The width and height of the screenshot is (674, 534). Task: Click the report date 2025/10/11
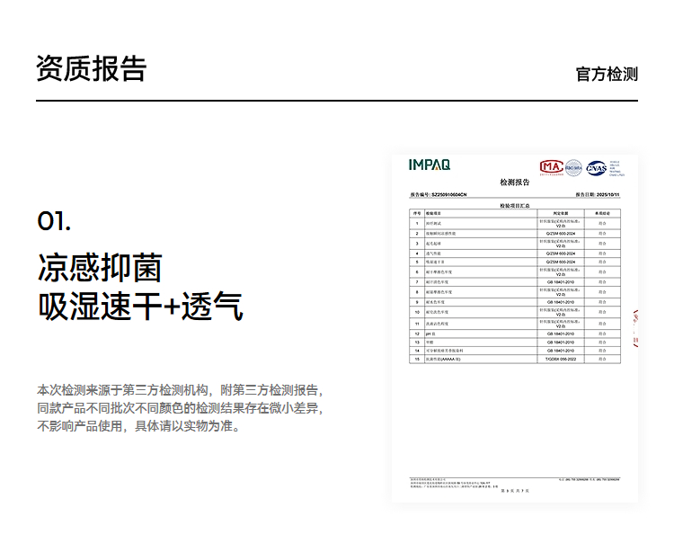click(607, 195)
